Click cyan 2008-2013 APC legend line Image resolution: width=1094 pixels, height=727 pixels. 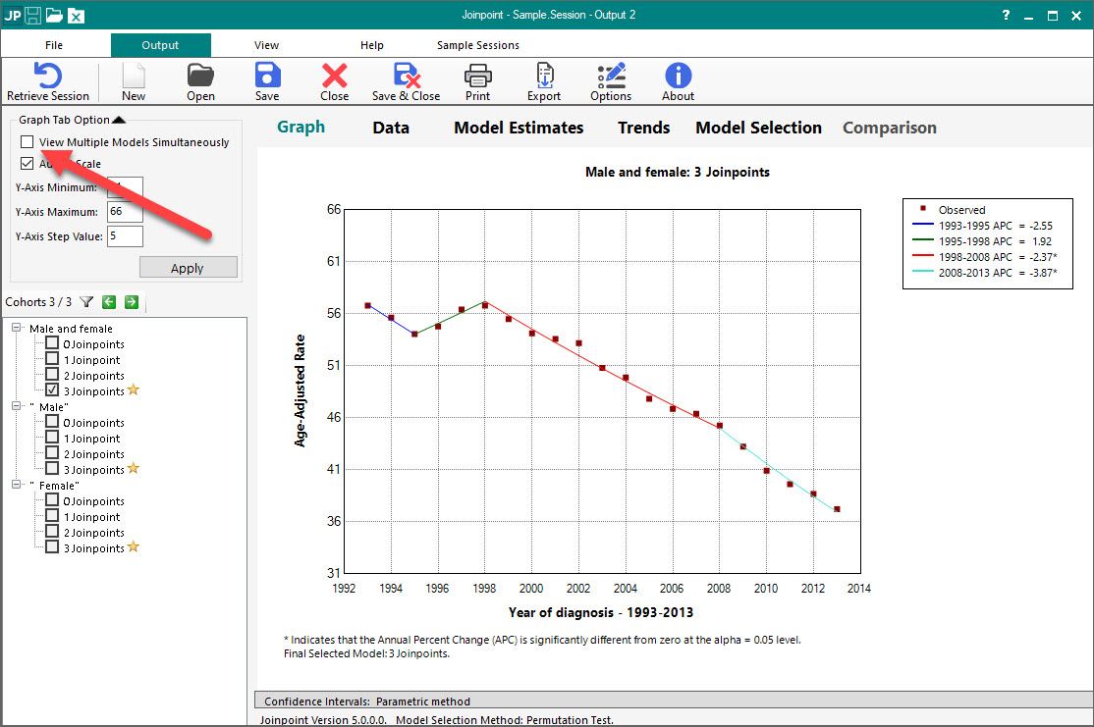pos(923,272)
